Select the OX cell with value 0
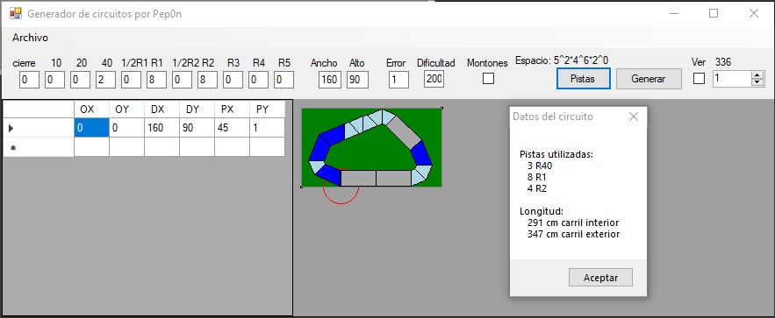Image resolution: width=775 pixels, height=318 pixels. pos(91,128)
